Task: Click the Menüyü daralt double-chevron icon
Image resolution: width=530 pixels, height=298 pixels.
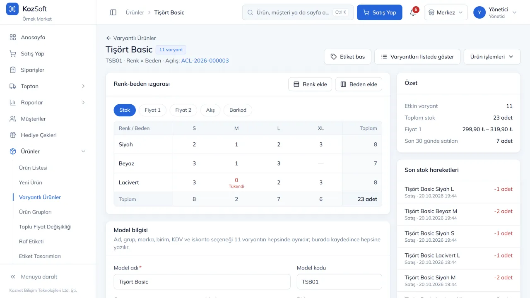Action: 13,277
